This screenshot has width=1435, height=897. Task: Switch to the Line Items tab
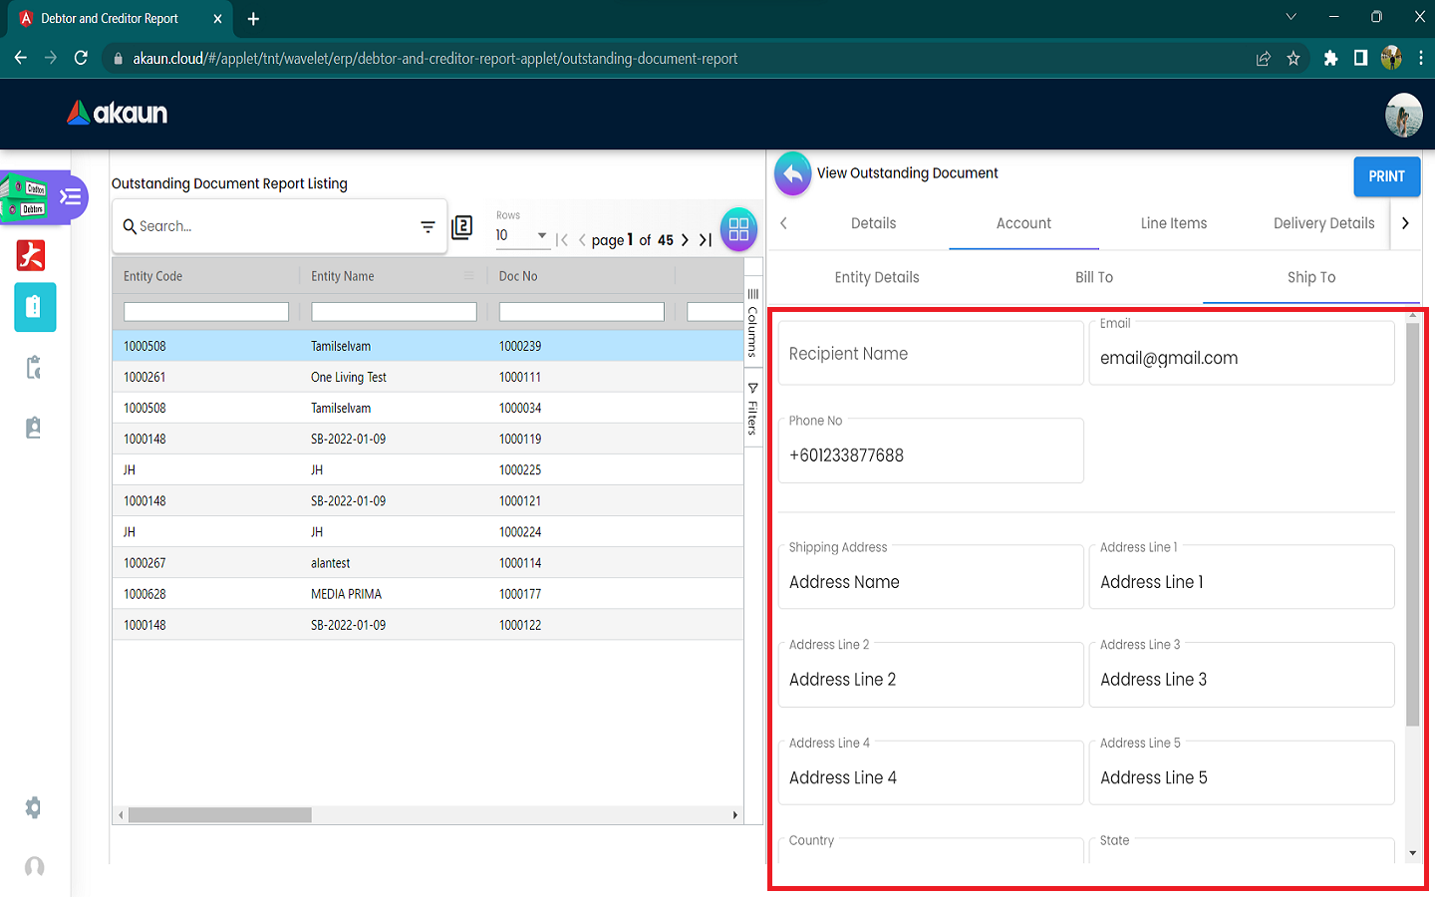coord(1173,223)
